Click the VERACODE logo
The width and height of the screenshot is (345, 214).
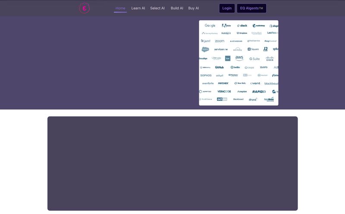pos(224,91)
